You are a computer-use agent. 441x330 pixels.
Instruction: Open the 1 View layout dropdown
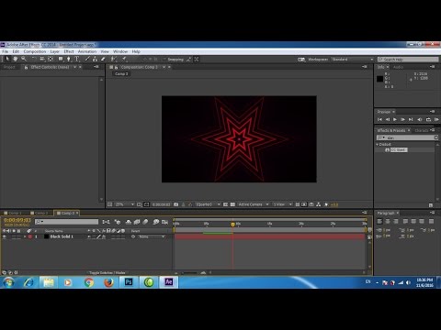click(282, 204)
